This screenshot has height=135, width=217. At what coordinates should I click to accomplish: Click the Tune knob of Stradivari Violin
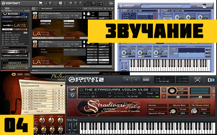[x=172, y=91]
